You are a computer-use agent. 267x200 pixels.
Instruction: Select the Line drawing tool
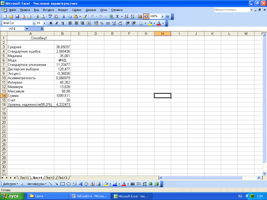pos(50,184)
